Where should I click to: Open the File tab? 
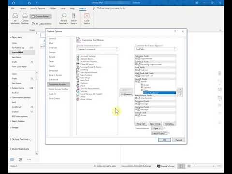coord(13,8)
